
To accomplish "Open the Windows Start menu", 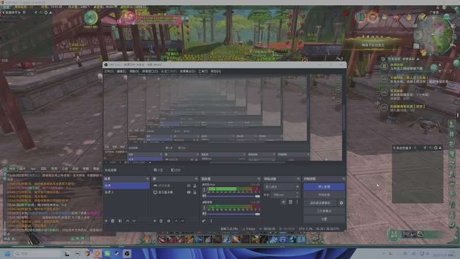I will click(7, 254).
